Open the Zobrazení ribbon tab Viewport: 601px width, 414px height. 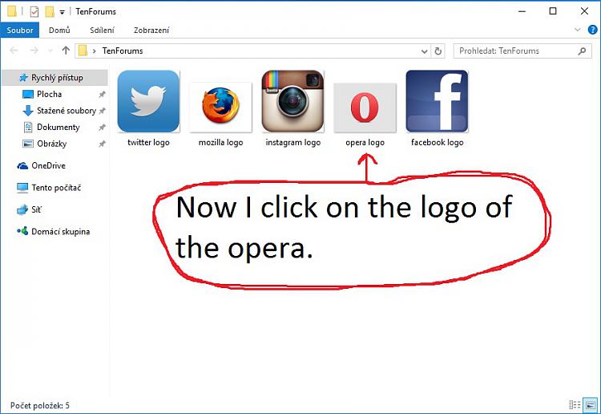(x=151, y=30)
